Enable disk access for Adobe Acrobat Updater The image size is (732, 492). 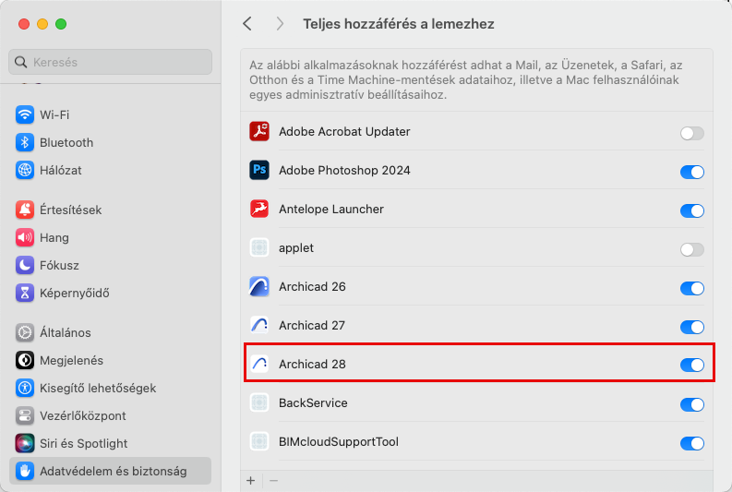coord(692,134)
